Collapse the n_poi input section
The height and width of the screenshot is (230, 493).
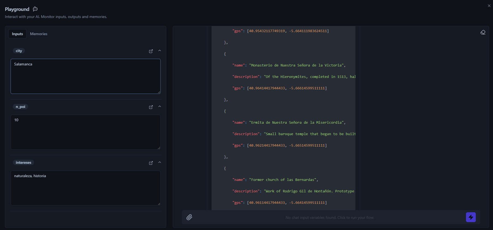tap(160, 107)
